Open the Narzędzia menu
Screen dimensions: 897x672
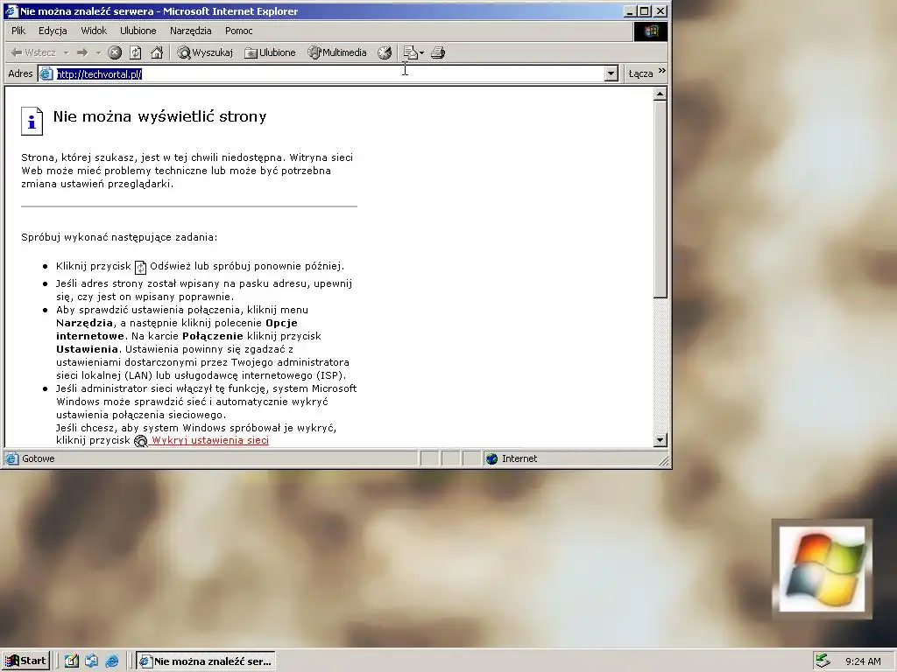pos(190,31)
